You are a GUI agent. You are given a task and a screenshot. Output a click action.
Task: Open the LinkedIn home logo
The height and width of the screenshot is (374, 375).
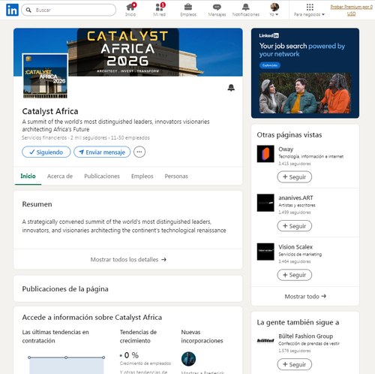pyautogui.click(x=12, y=10)
